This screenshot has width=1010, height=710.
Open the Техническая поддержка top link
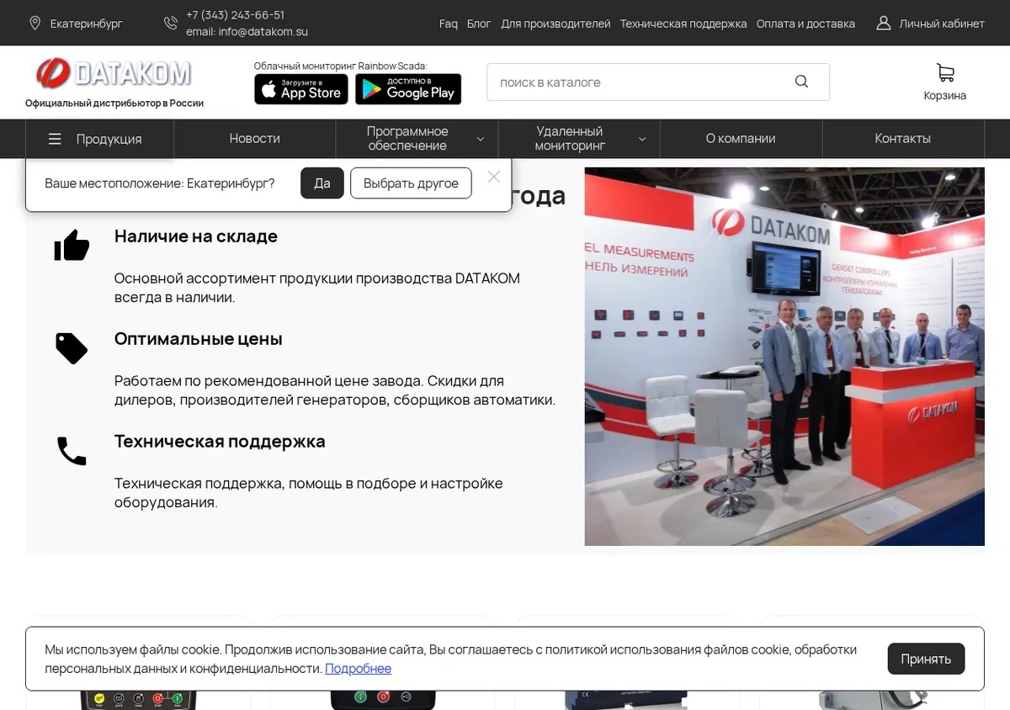point(683,24)
